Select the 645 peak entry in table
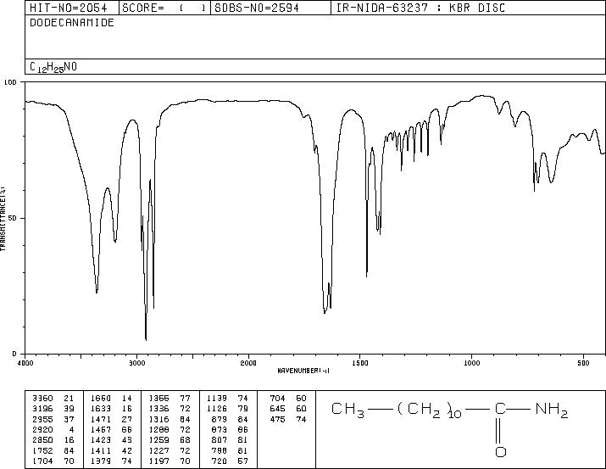The width and height of the screenshot is (606, 469). 288,409
